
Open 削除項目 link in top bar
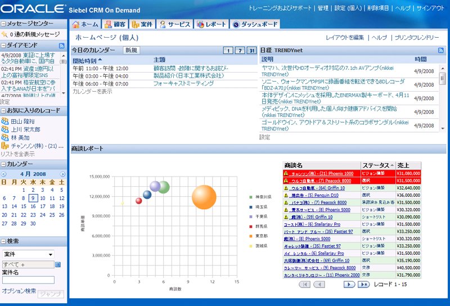[378, 8]
